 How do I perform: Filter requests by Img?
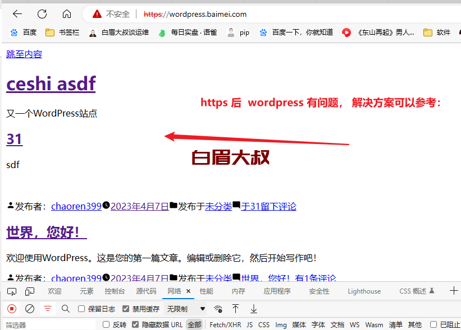(x=281, y=325)
